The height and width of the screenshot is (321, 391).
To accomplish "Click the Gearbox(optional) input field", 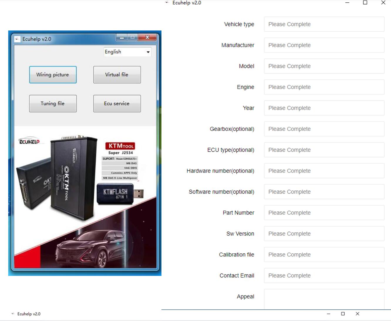I will click(x=324, y=129).
